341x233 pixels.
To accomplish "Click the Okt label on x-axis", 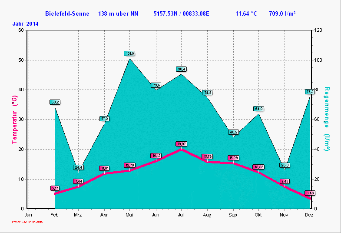I will click(258, 215).
